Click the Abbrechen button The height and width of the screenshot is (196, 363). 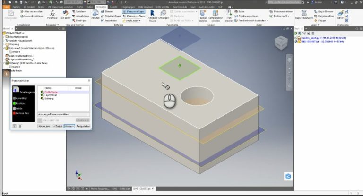(44, 126)
